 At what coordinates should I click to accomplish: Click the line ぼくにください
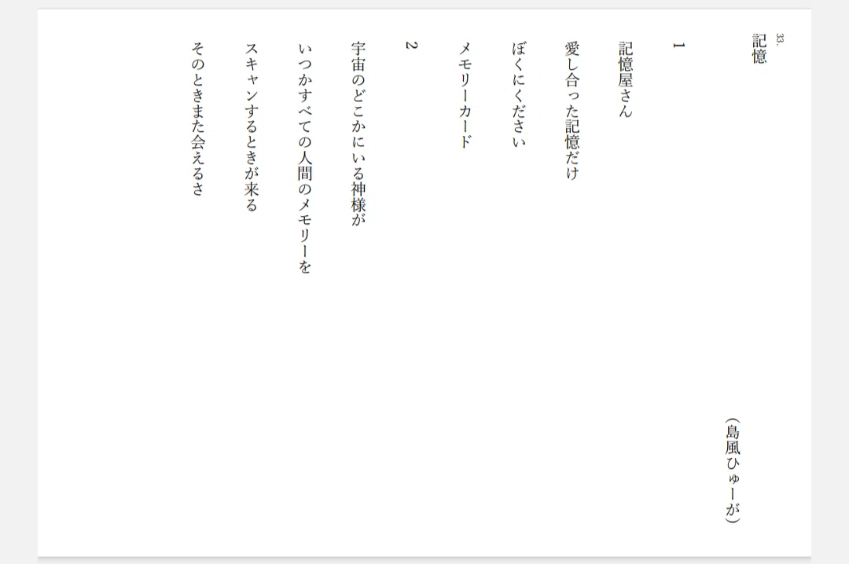tap(520, 95)
